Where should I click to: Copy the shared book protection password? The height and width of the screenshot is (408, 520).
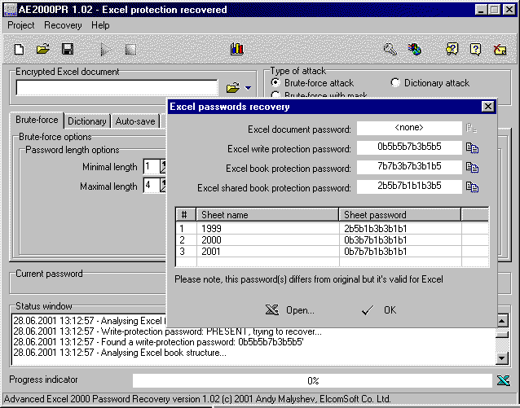tap(472, 186)
